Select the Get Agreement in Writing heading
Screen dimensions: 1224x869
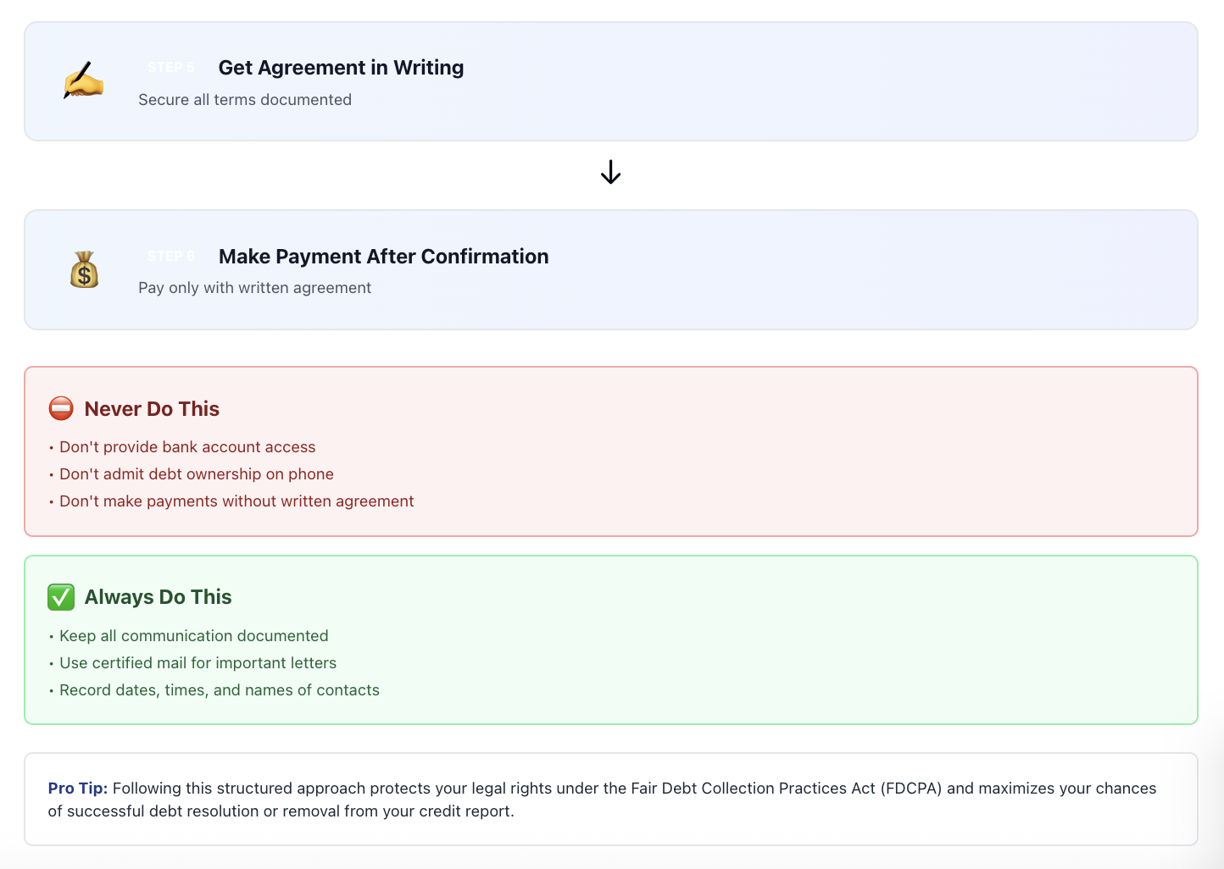pyautogui.click(x=341, y=68)
